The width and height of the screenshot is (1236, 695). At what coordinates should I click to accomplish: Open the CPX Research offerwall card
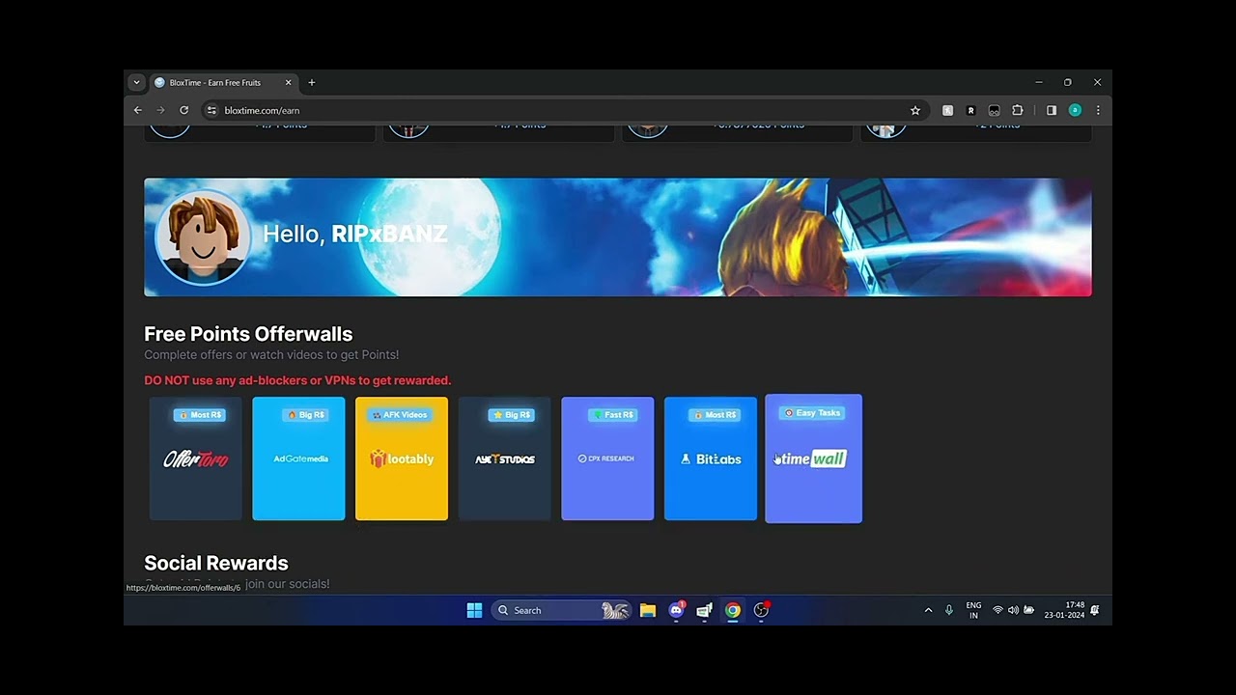pos(607,459)
